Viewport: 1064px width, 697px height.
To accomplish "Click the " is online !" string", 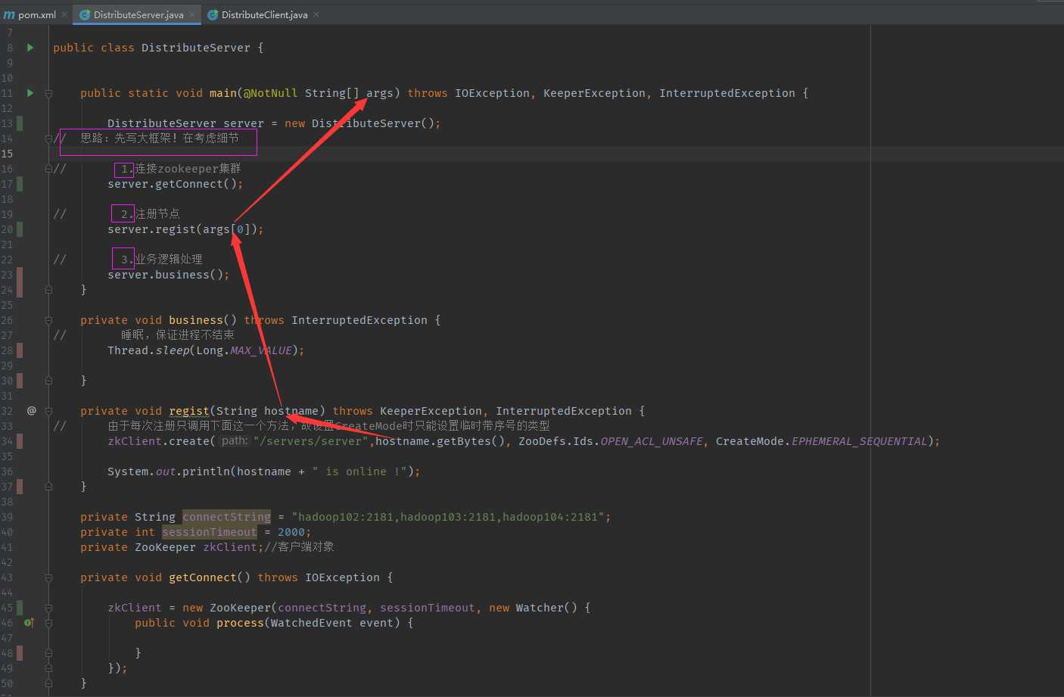I will 359,471.
